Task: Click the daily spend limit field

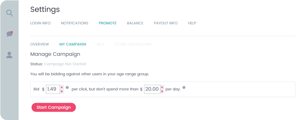Action: pyautogui.click(x=152, y=89)
